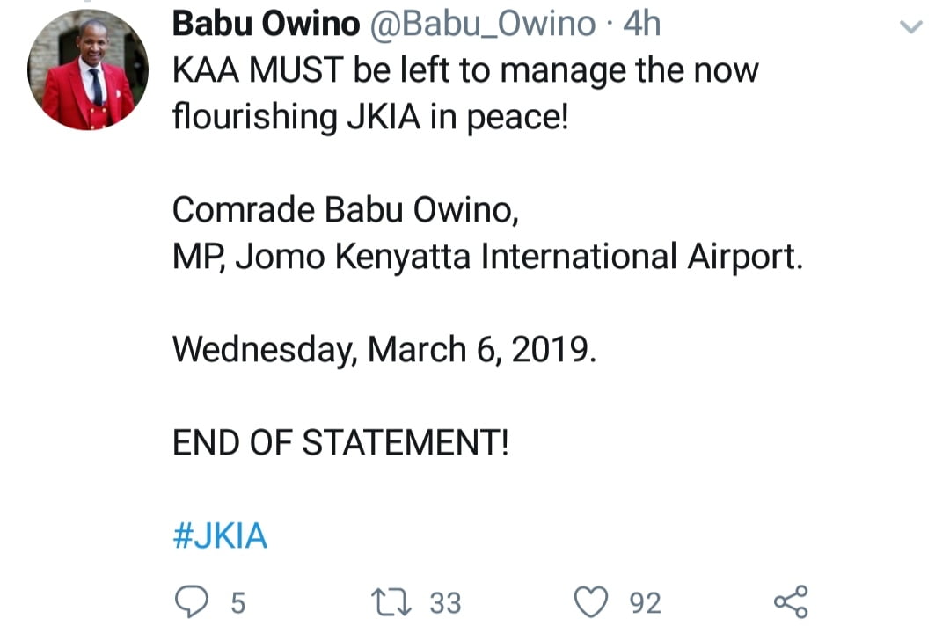Screen dimensions: 950x626
Task: Click the "flourishing JKIA in peace!" line
Action: pyautogui.click(x=370, y=117)
